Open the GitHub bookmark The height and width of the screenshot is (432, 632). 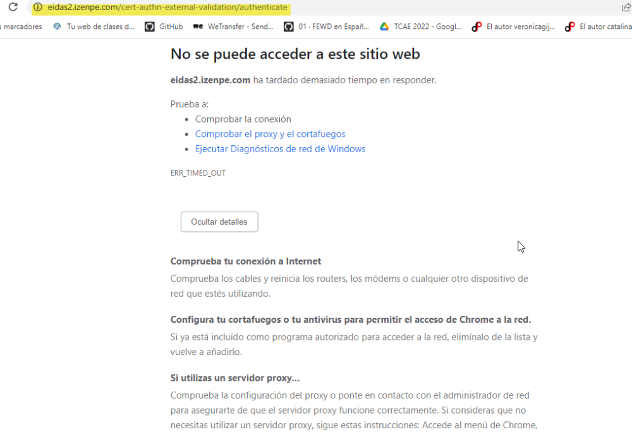pos(164,27)
